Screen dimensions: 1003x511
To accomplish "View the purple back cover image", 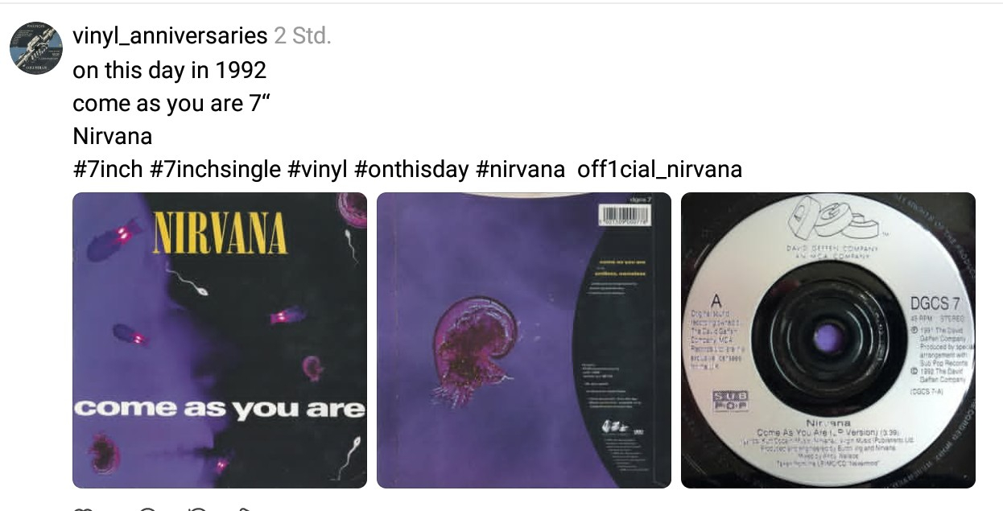I will click(x=524, y=340).
